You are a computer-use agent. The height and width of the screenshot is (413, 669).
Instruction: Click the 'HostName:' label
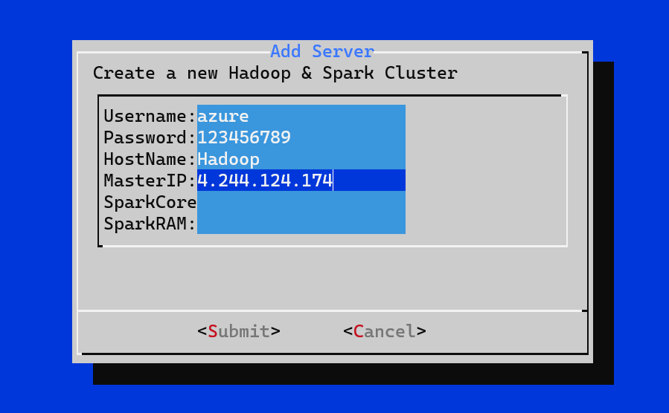click(x=150, y=159)
